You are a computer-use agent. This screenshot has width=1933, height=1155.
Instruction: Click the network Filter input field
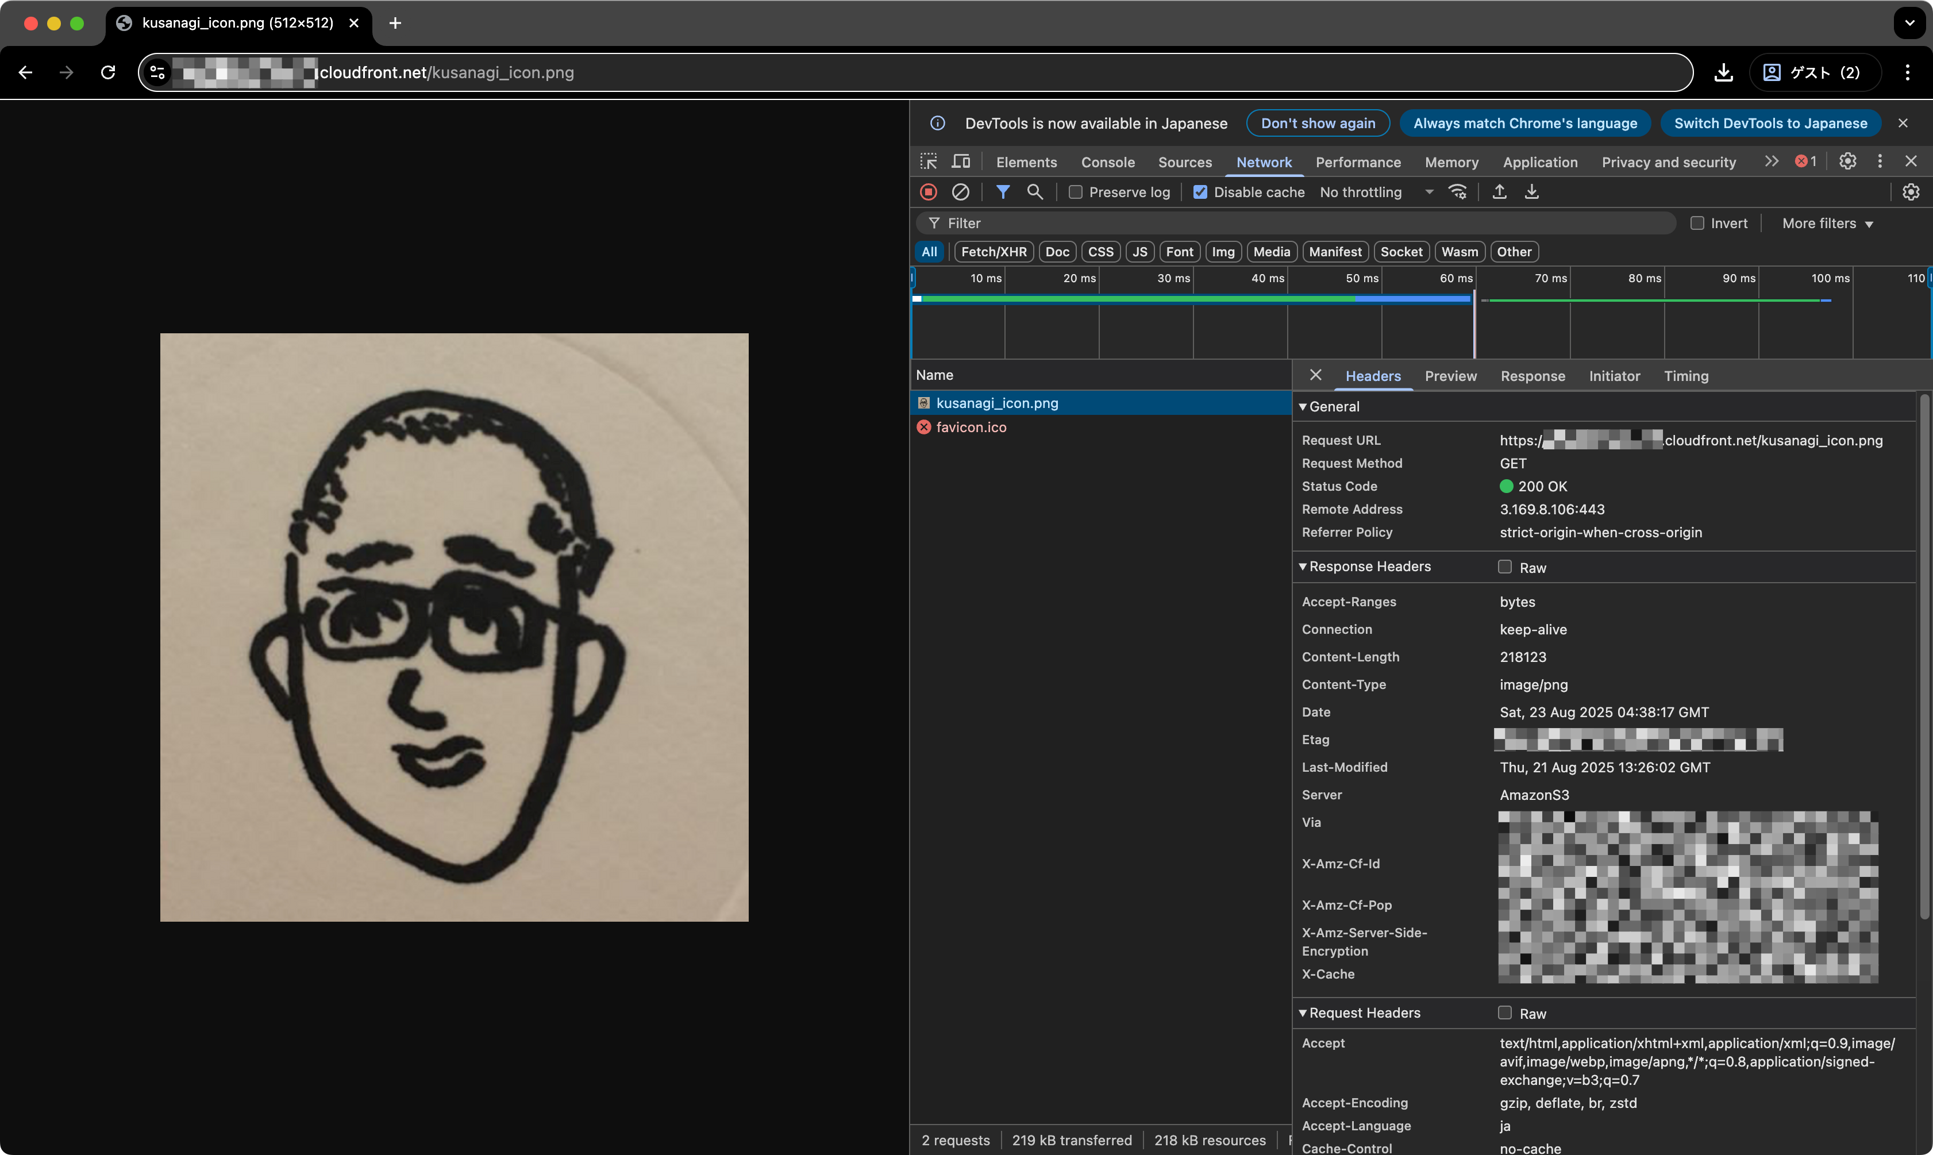click(x=1296, y=222)
